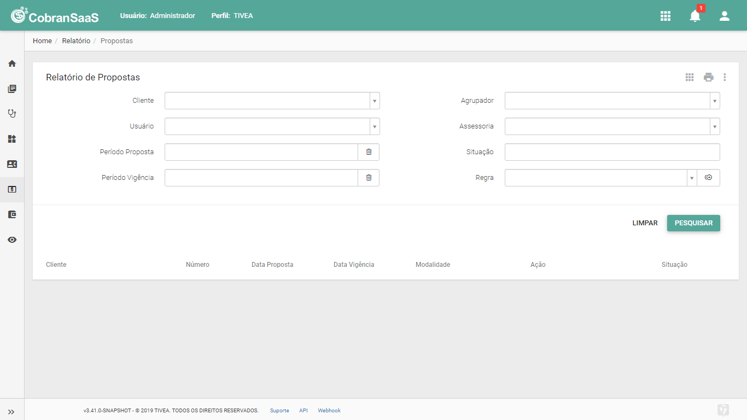The width and height of the screenshot is (747, 420).
Task: Print the Relatório de Propostas
Action: pos(709,77)
